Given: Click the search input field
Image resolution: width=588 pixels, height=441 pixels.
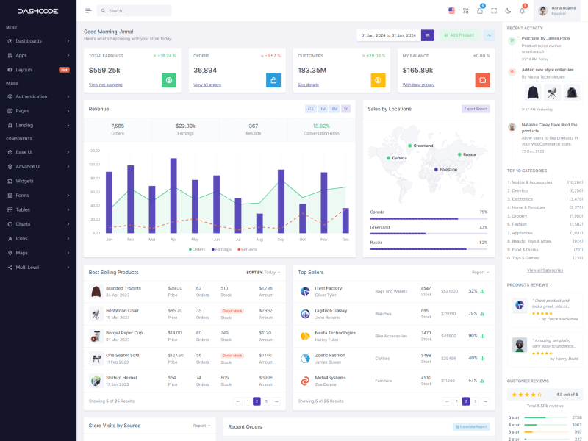Looking at the screenshot, I should click(136, 11).
